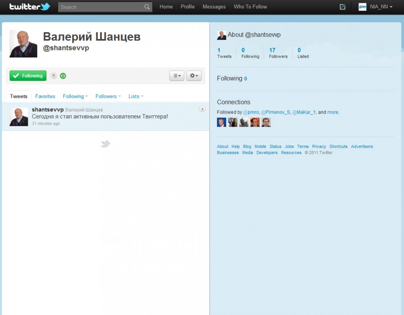
Task: Click the small avatar beside About @shantsevvp
Action: 221,35
